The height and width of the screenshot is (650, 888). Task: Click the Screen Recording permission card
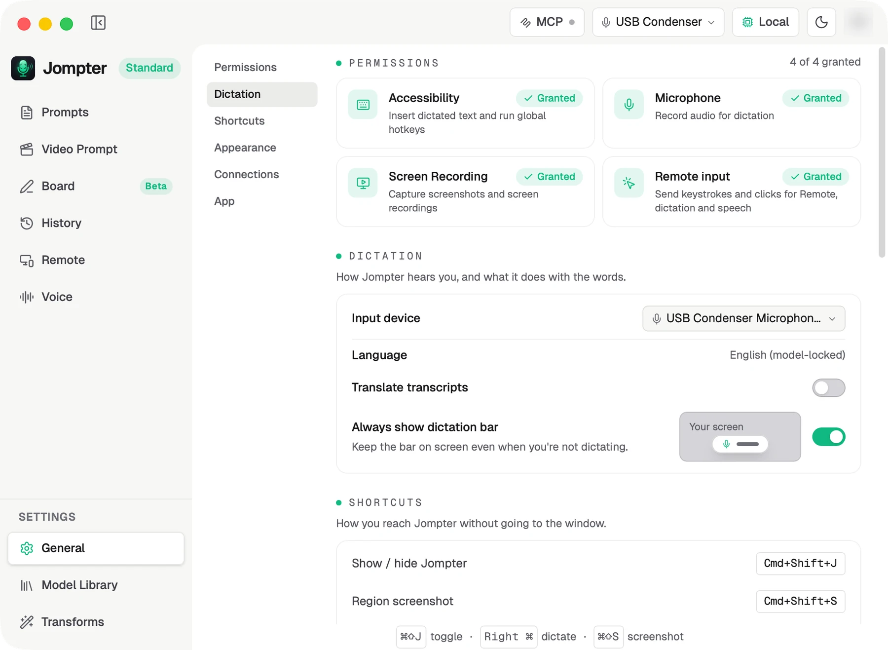tap(465, 192)
